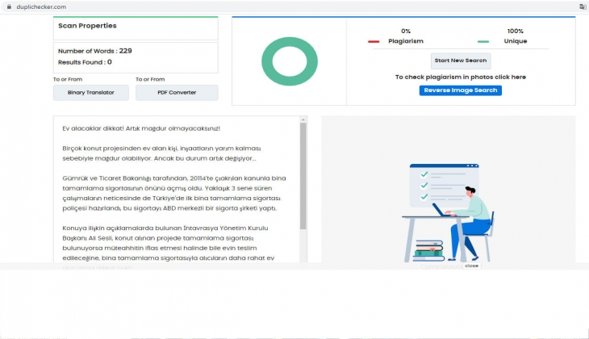Click the duplichecker.com address bar URL
Screen dimensions: 589x339
coord(39,6)
